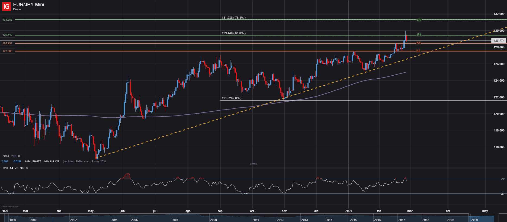Click the 6.62% change value
Screen dimensions: 507x222
coord(17,162)
